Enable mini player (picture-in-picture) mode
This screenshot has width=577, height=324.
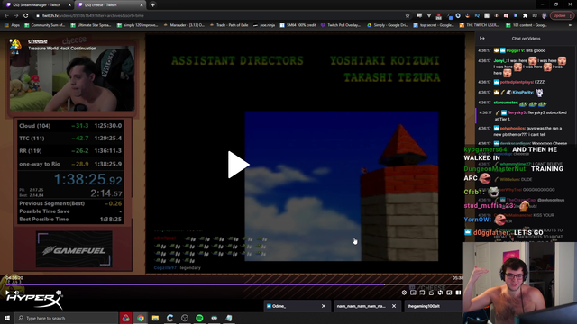click(413, 292)
